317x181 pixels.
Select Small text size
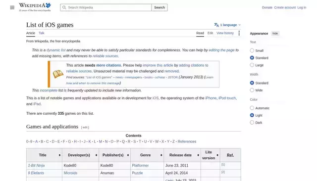[252, 50]
